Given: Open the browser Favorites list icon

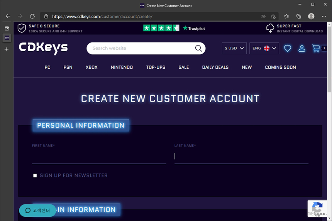Looking at the screenshot, I should pyautogui.click(x=286, y=16).
